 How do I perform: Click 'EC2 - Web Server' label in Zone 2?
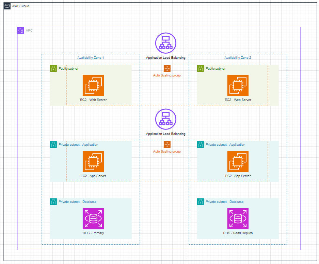point(238,100)
